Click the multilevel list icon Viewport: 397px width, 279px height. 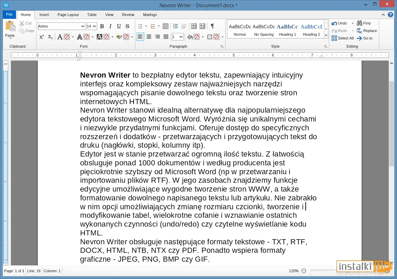tap(166, 26)
